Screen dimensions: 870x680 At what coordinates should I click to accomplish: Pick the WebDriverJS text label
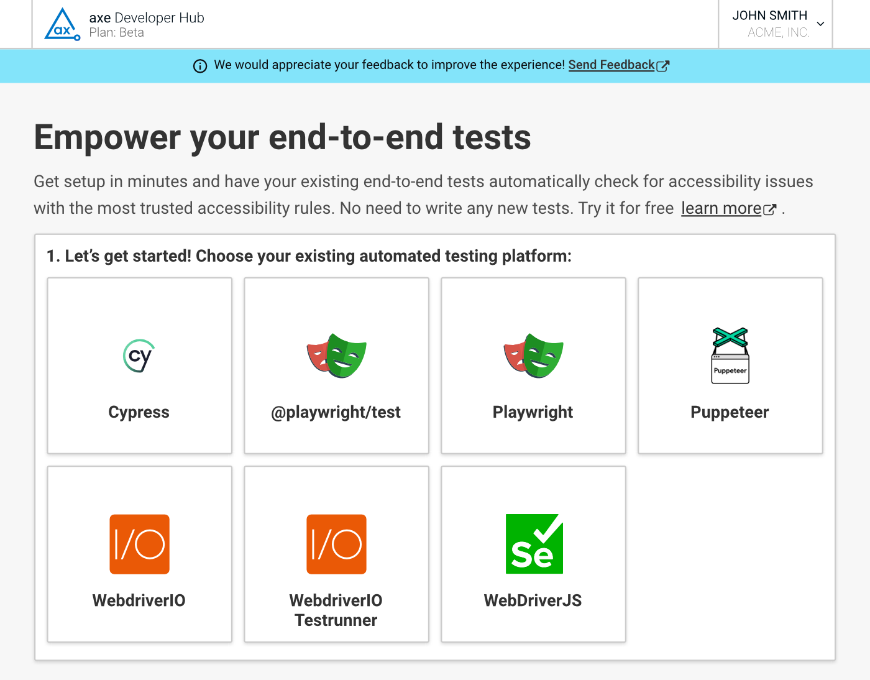[x=533, y=600]
